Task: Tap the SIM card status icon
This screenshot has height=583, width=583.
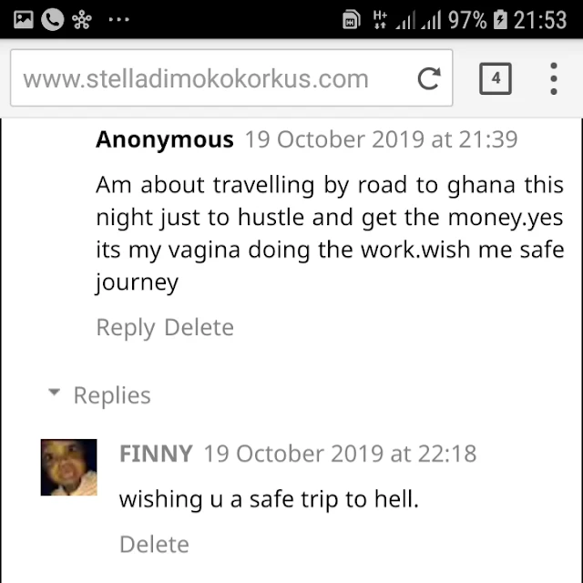Action: tap(352, 19)
